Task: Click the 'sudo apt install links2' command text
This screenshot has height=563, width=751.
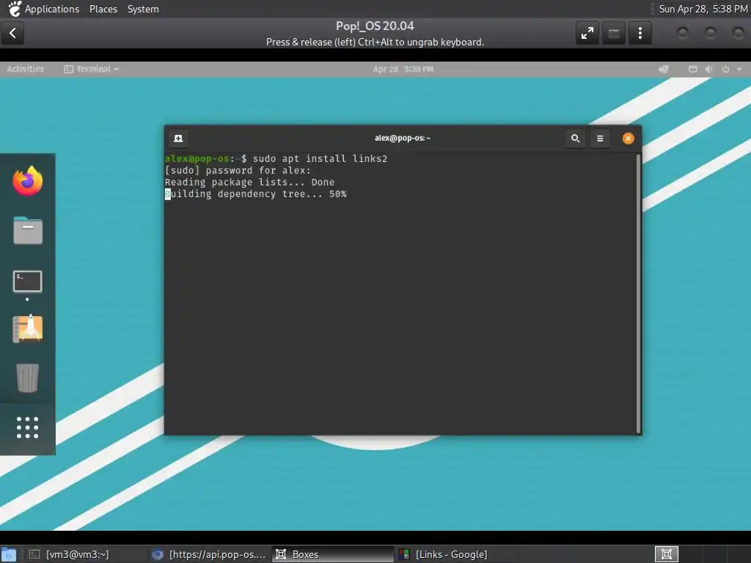Action: (320, 158)
